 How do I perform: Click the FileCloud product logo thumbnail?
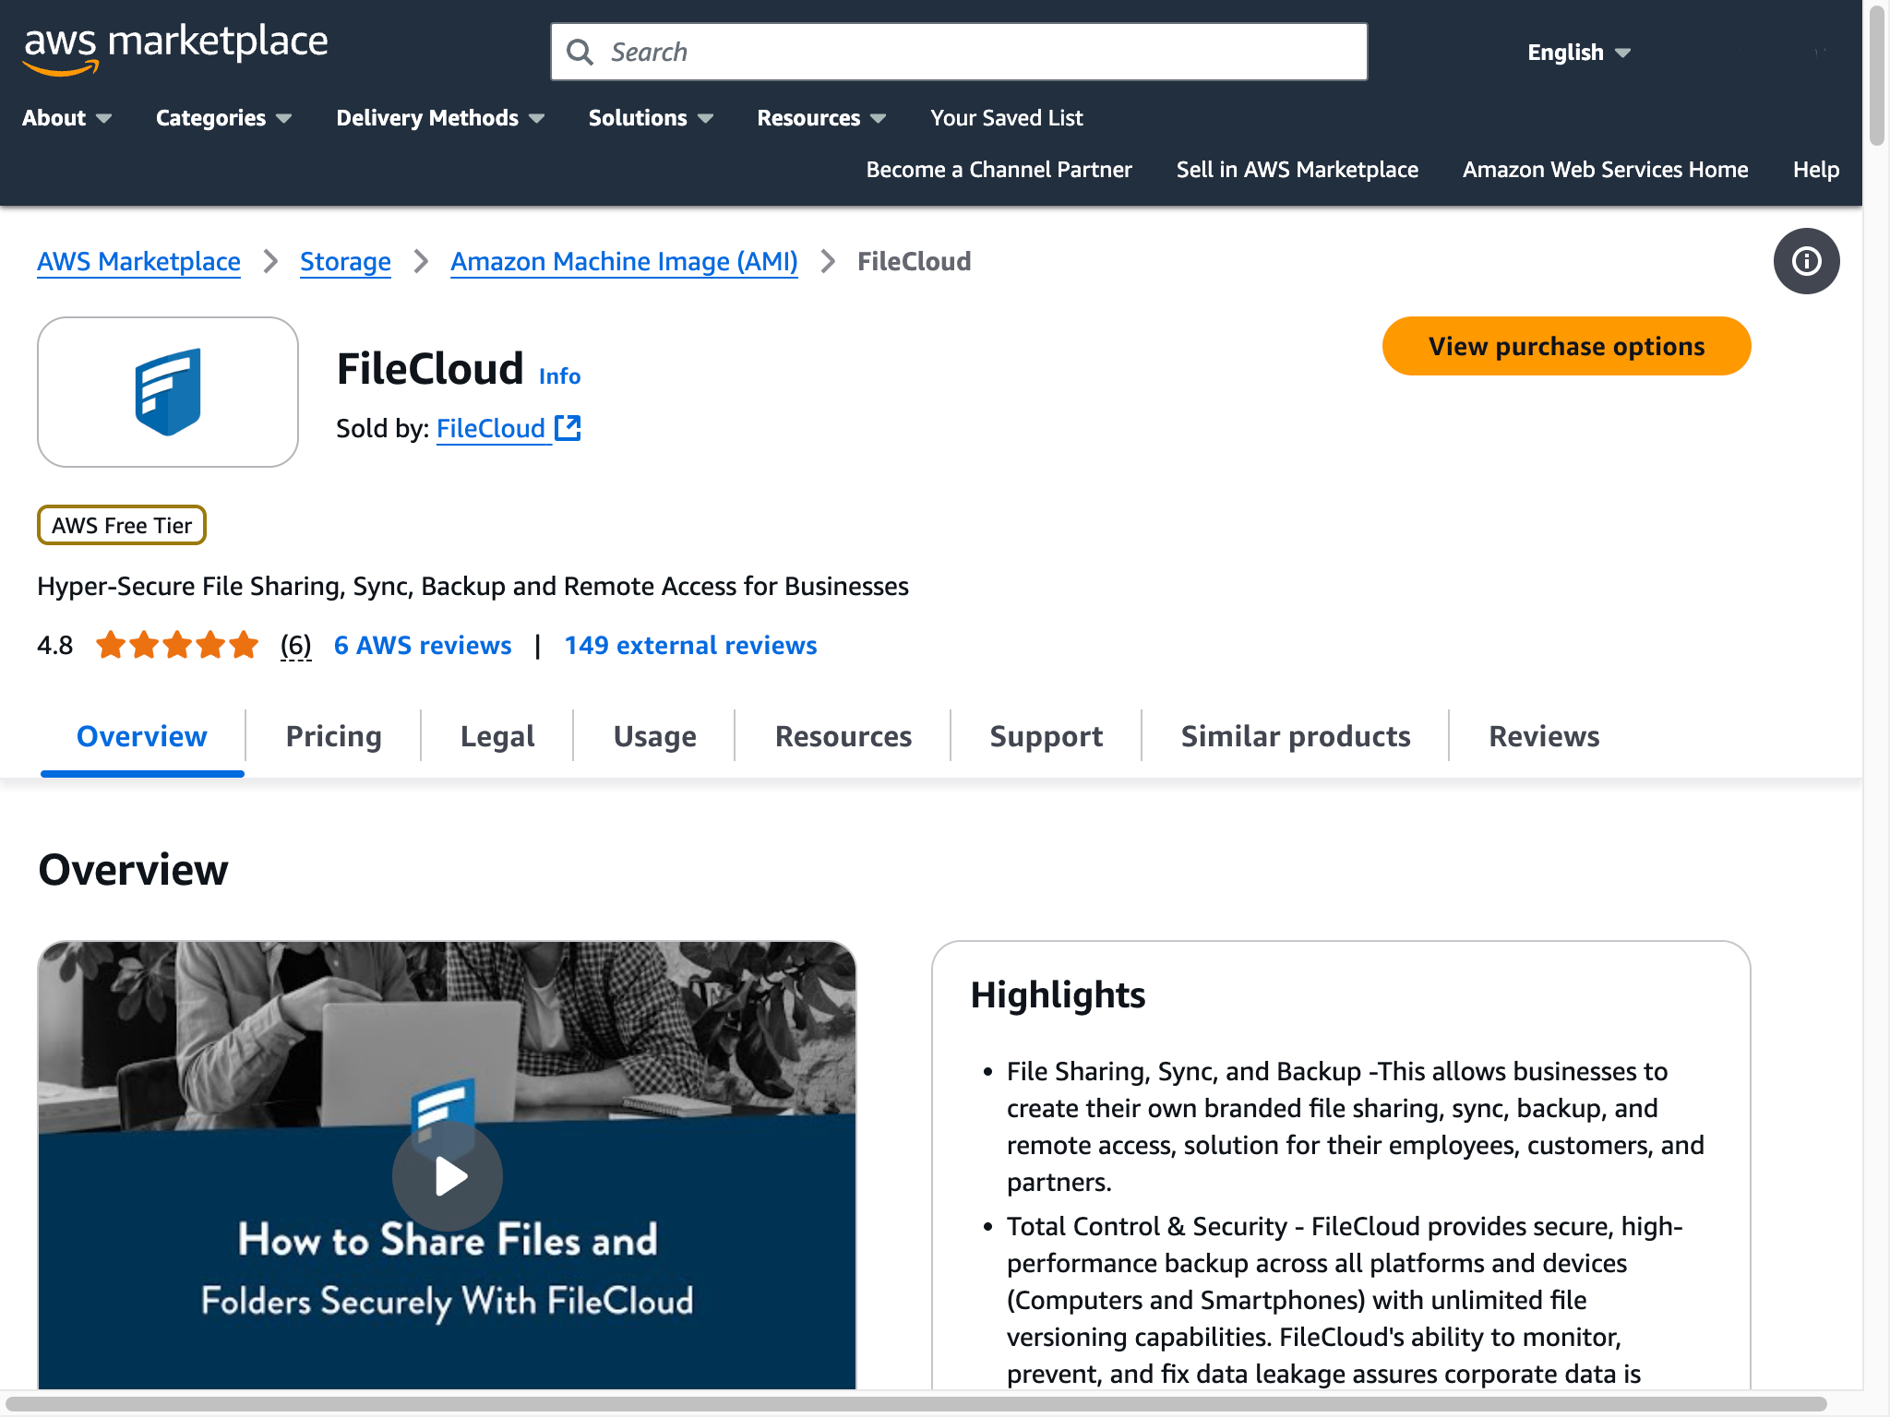167,391
